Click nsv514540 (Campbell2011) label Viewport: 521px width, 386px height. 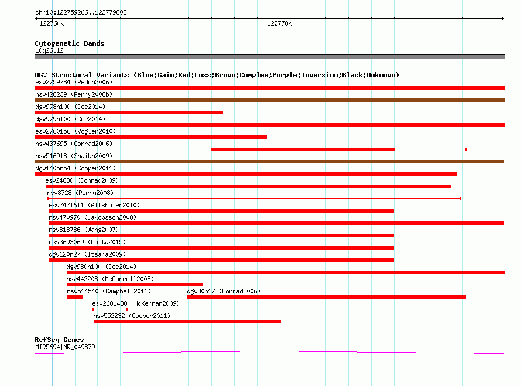109,291
